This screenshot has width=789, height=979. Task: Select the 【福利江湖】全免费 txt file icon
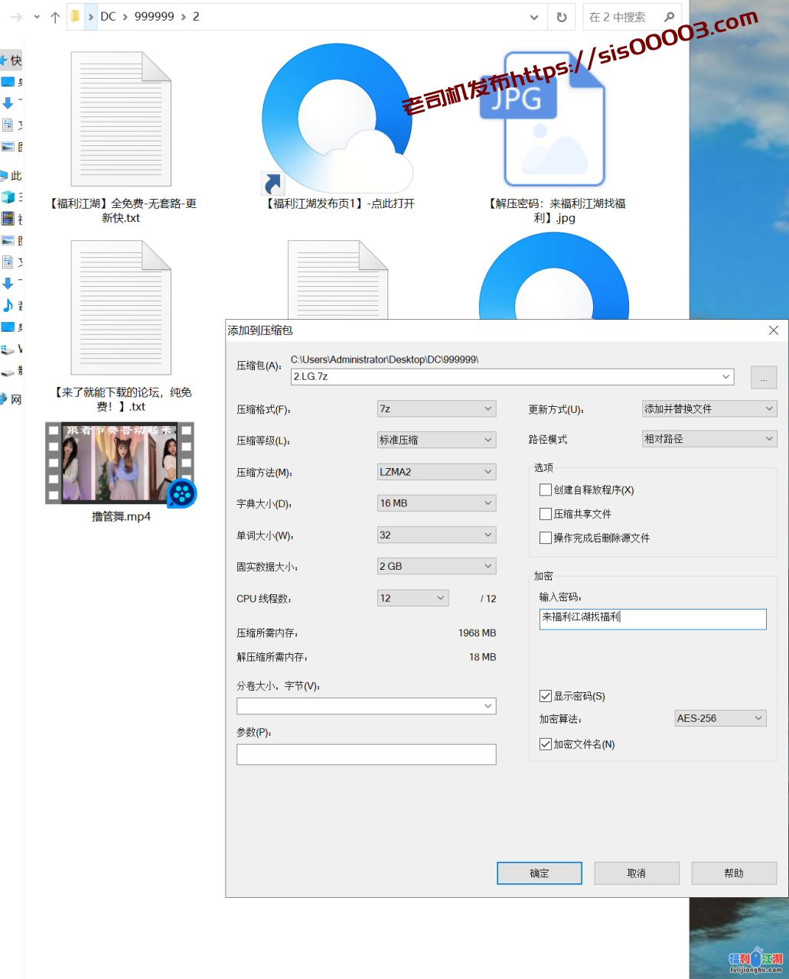(121, 119)
